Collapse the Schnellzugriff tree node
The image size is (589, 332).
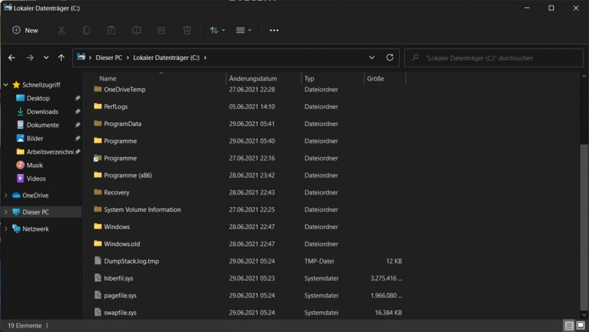6,85
